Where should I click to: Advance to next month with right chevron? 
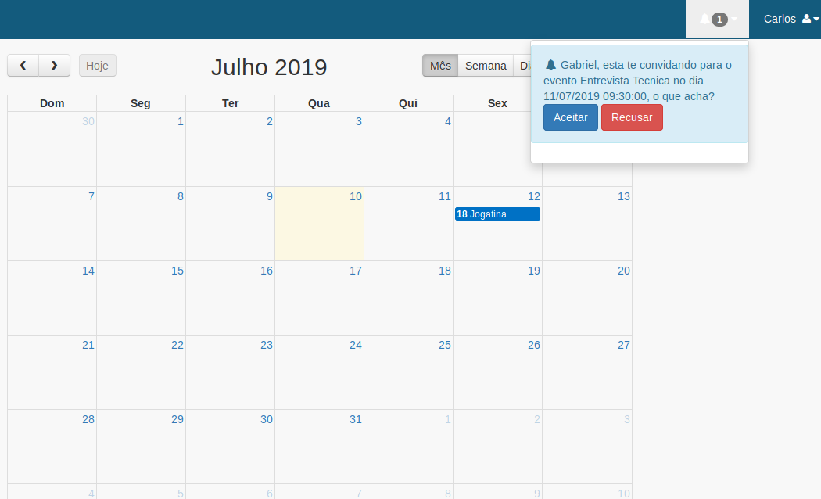coord(53,66)
